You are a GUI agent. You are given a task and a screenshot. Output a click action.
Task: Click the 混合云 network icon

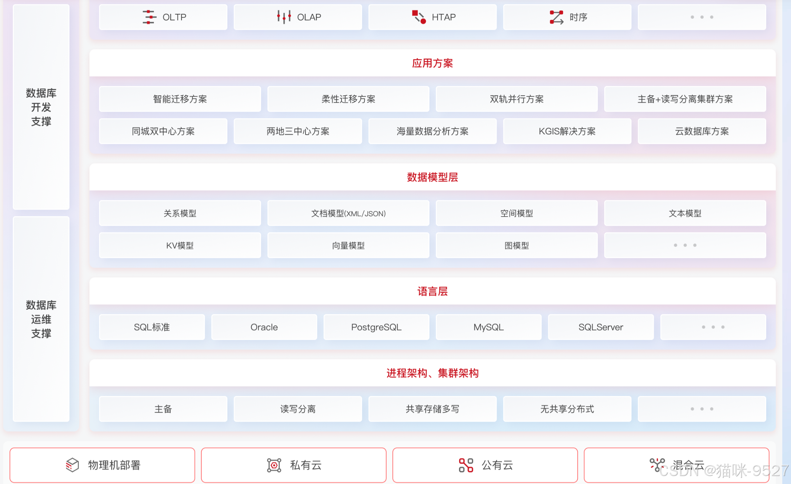(x=657, y=465)
